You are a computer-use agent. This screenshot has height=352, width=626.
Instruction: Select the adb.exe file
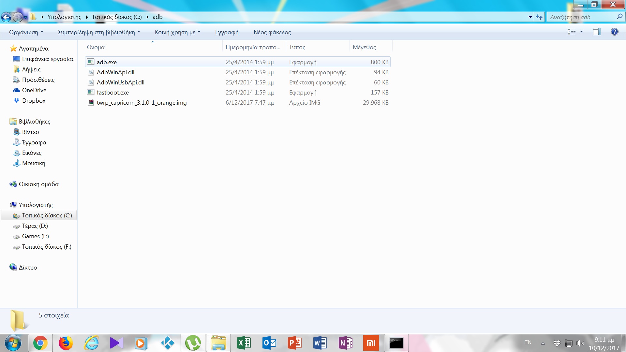click(x=107, y=62)
